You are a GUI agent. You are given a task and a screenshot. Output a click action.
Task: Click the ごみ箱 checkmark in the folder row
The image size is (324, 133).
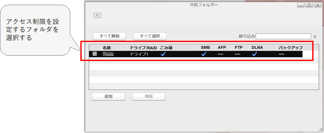click(163, 54)
